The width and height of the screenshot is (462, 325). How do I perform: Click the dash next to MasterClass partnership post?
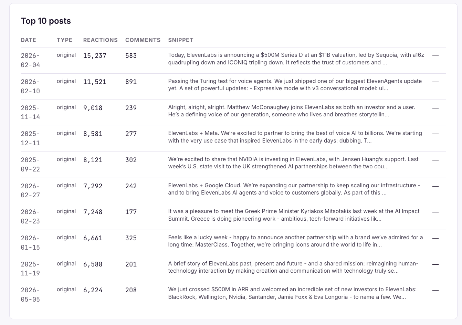[435, 238]
